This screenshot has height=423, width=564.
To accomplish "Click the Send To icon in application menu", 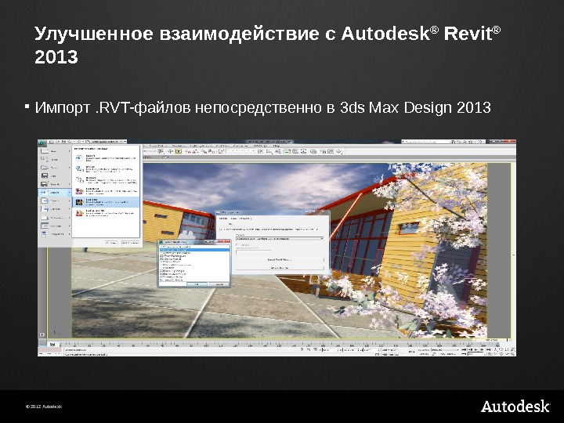I will tap(45, 209).
